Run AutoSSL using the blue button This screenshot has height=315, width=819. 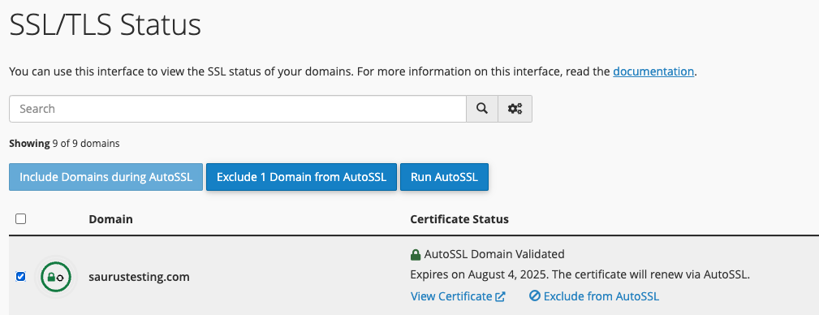pyautogui.click(x=444, y=177)
